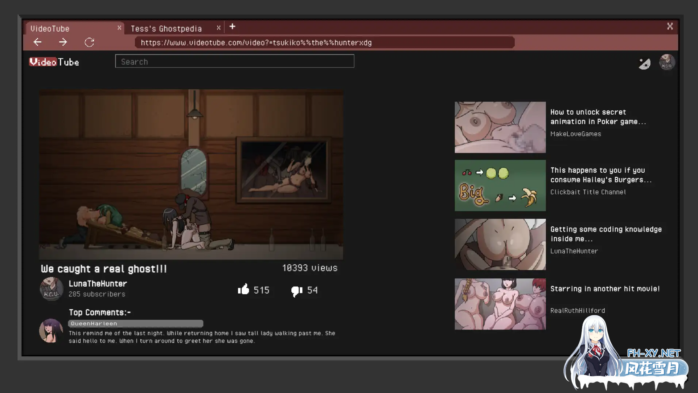The width and height of the screenshot is (698, 393).
Task: Open the 'Starring in another hit movie' video
Action: [500, 304]
